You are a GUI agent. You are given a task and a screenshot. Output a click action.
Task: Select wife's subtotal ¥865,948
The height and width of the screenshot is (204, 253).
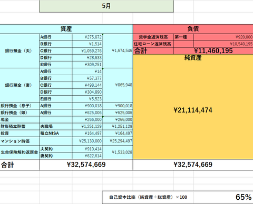coord(118,85)
